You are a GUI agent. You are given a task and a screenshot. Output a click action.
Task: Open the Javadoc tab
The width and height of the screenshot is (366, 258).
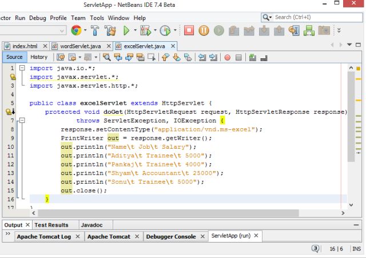click(x=91, y=225)
